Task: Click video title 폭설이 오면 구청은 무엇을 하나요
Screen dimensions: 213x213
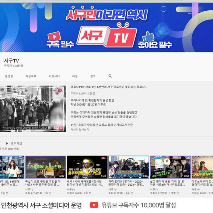Action: point(45,183)
